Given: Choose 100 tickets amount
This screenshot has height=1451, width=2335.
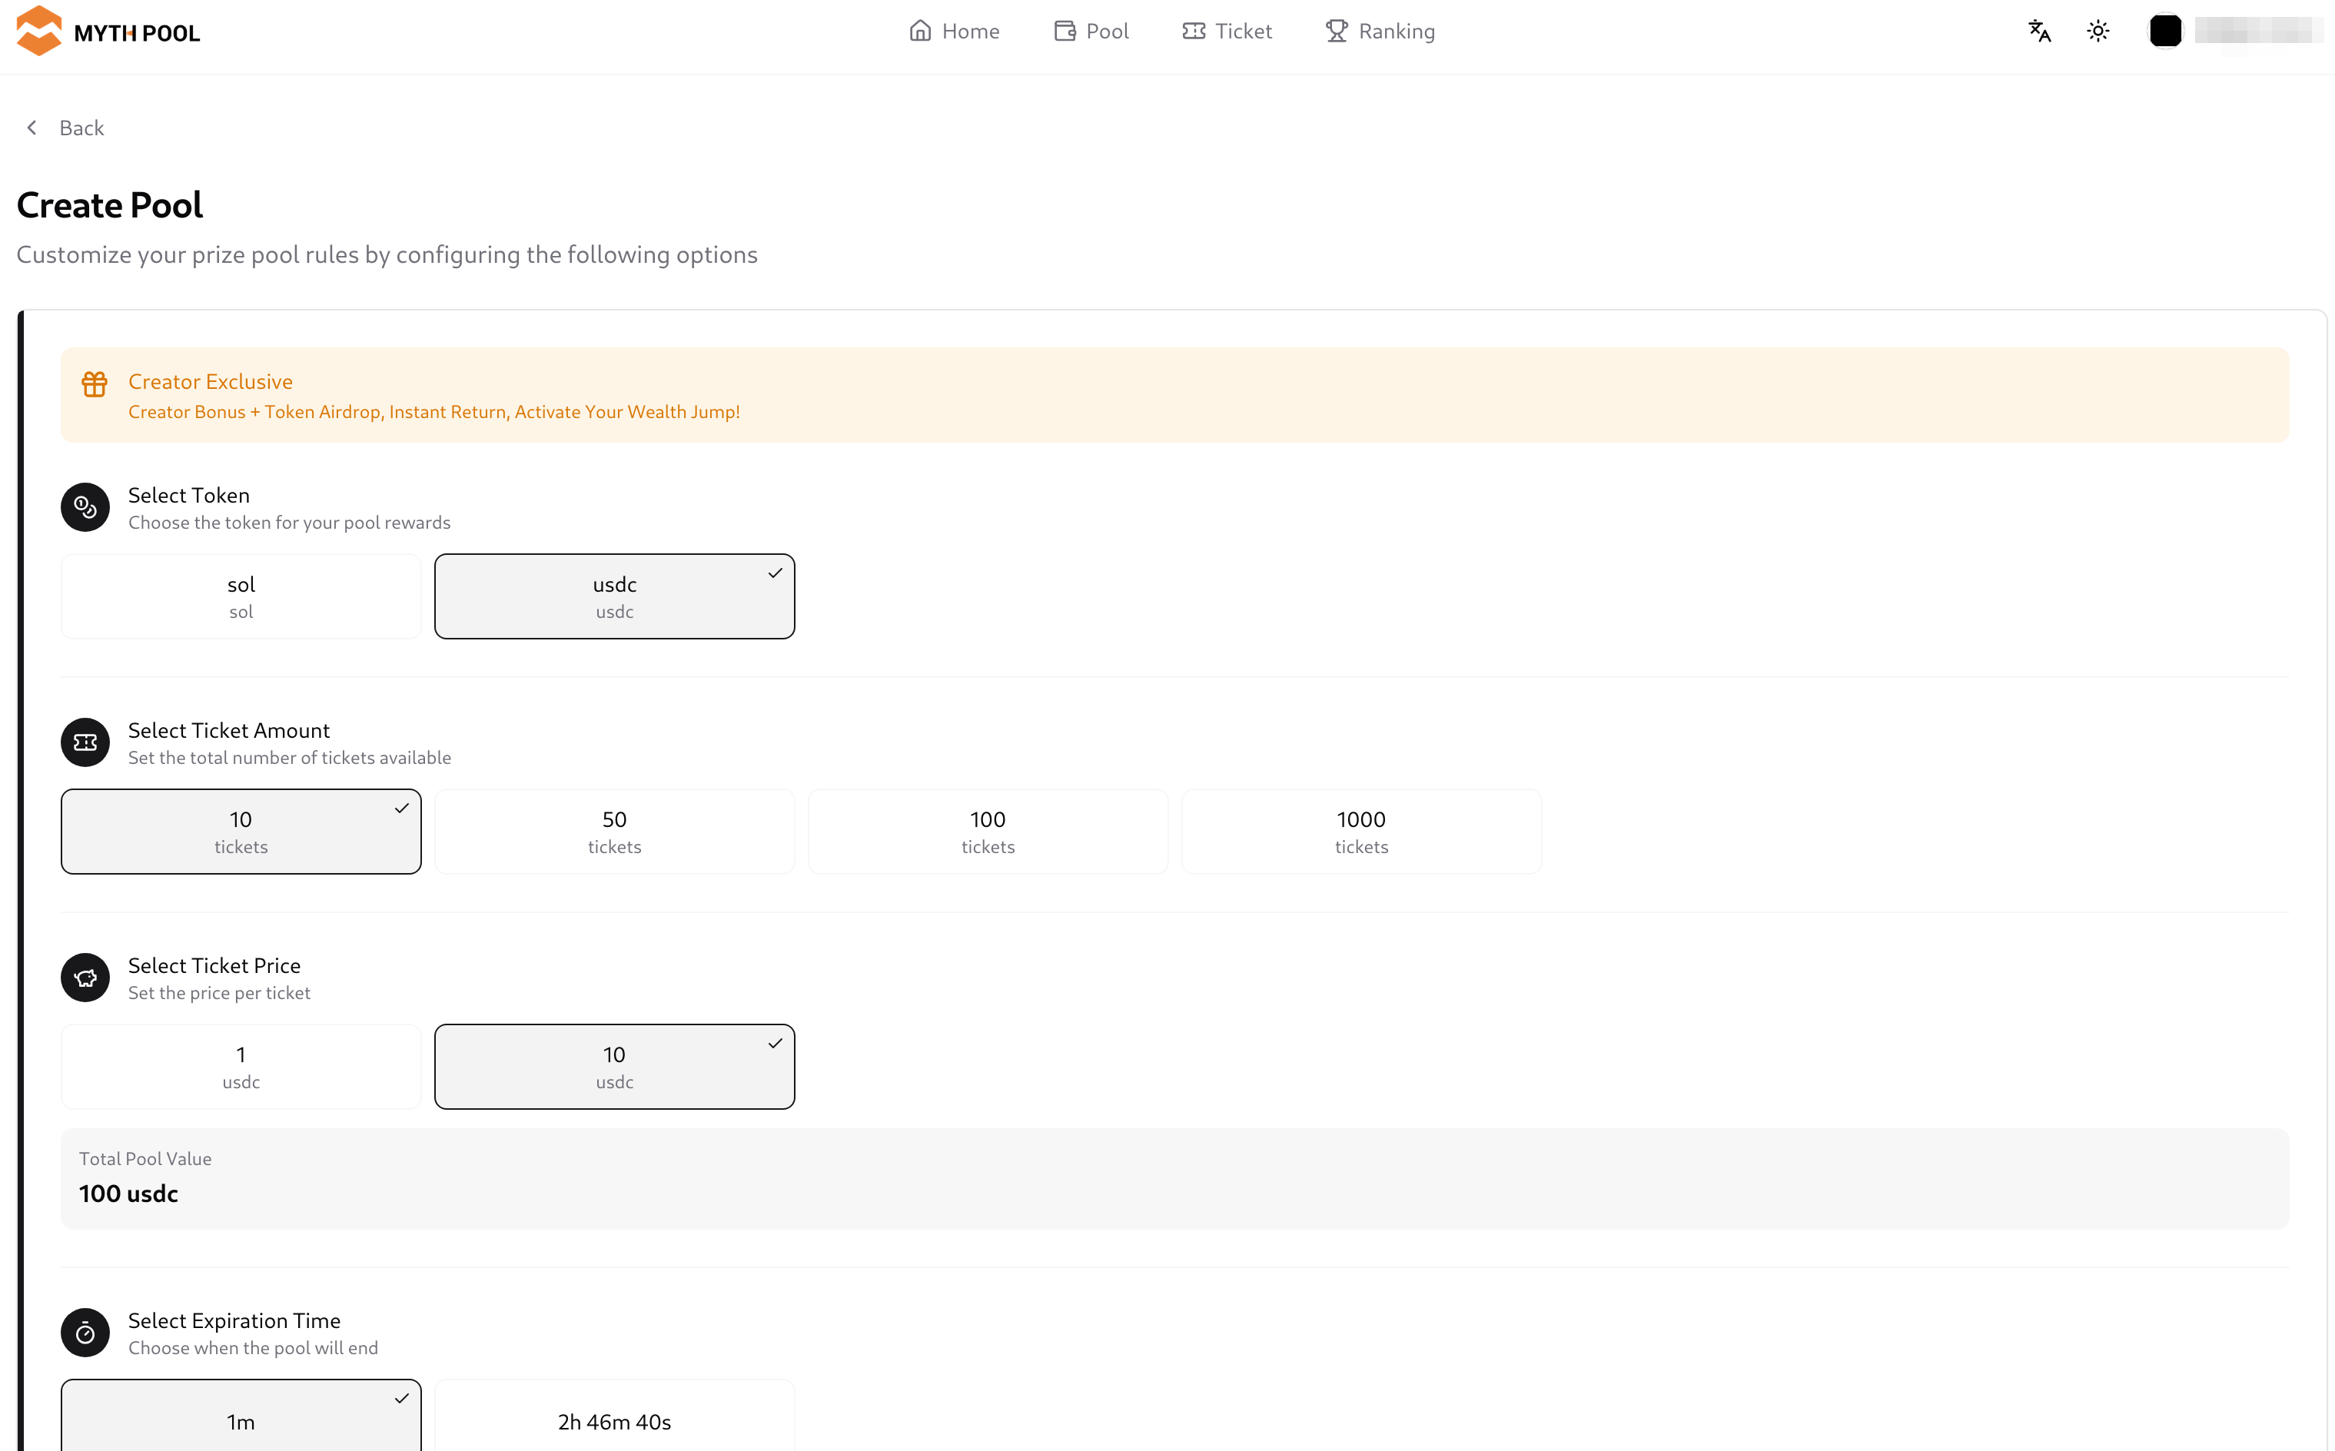Looking at the screenshot, I should [988, 831].
